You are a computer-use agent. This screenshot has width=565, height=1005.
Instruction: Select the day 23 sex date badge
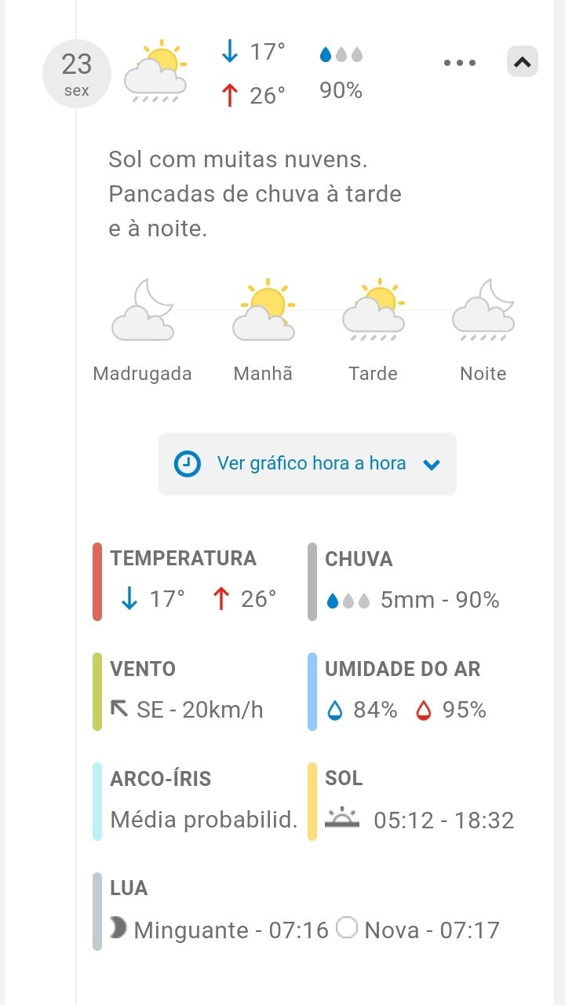coord(77,74)
